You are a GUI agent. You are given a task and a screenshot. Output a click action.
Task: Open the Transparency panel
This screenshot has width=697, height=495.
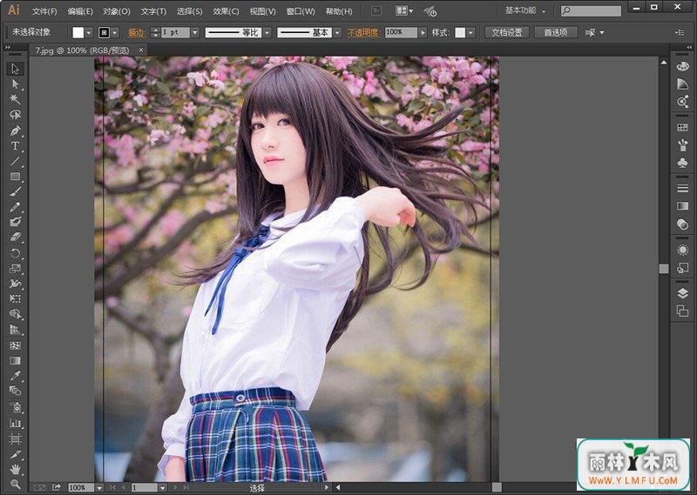[682, 224]
